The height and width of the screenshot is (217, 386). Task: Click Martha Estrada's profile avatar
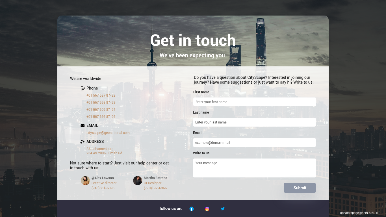pos(138,181)
